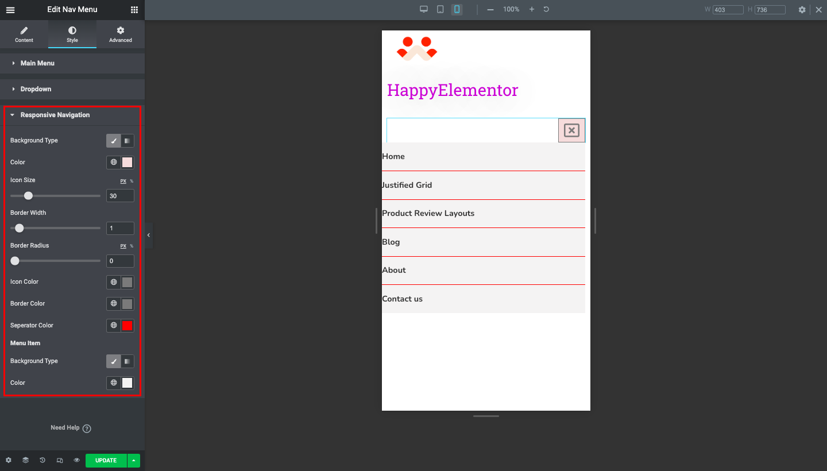Open site settings via hamburger menu icon

(10, 9)
